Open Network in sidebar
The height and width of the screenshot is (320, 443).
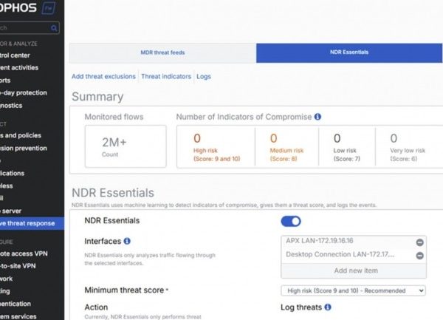[x=7, y=279]
